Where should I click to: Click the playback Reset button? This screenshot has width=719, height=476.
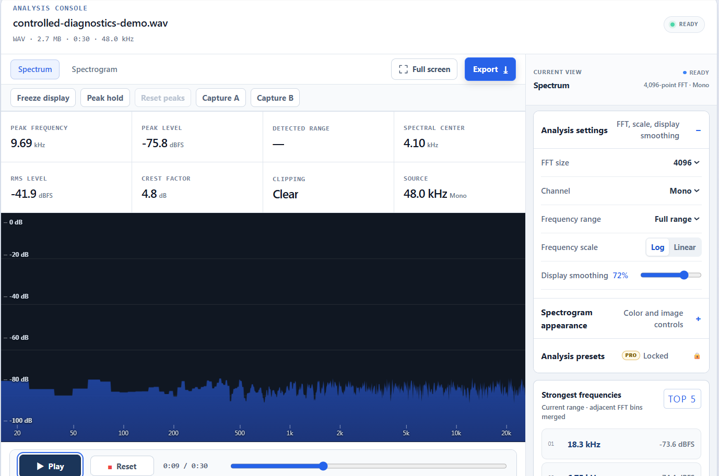[122, 466]
